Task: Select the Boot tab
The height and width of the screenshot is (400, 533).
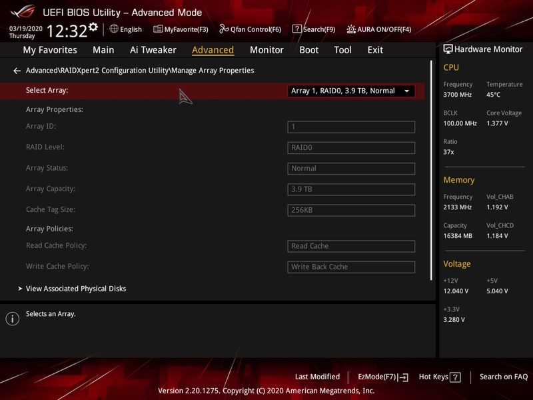Action: [x=309, y=50]
